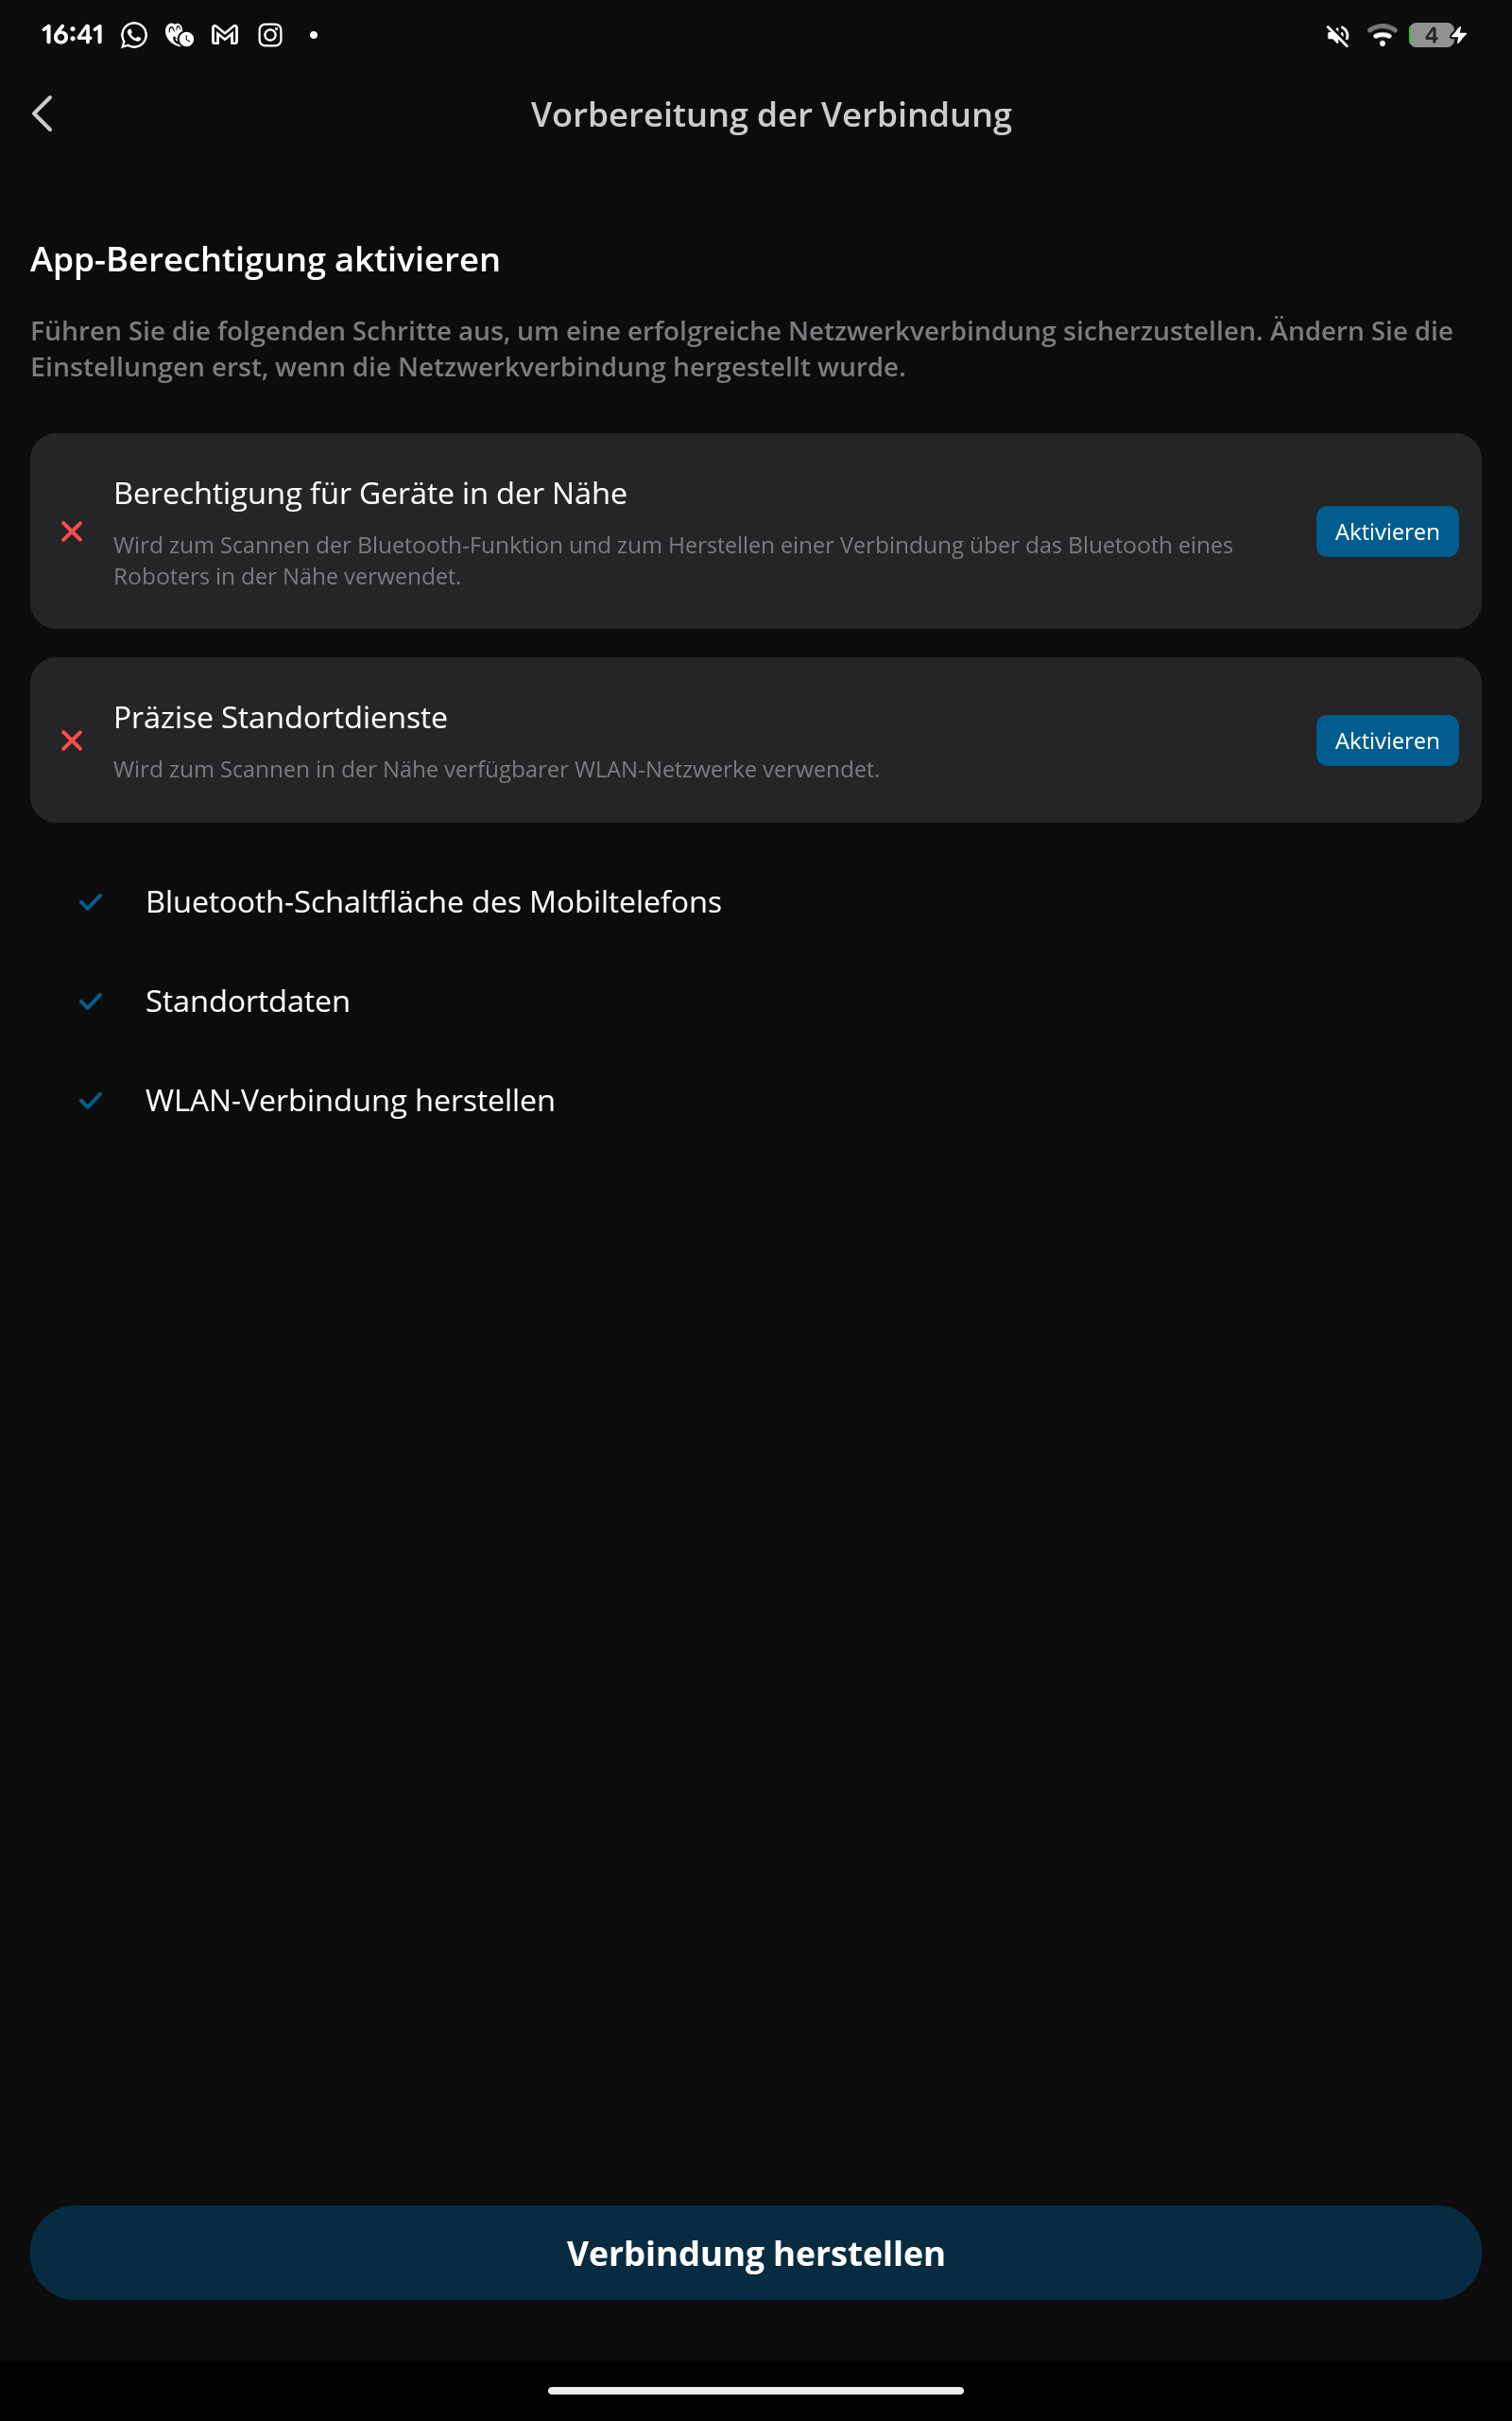Tap the muted sound status icon
This screenshot has height=2421, width=1512.
click(1338, 36)
